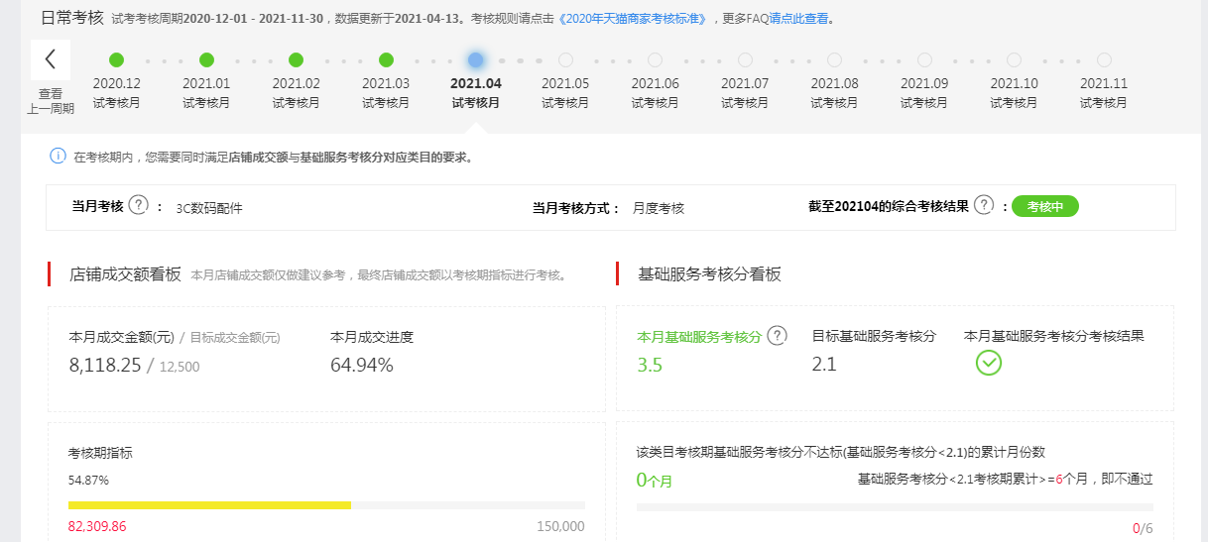This screenshot has width=1208, height=542.
Task: Click help icon next to 综合考核结果
Action: (x=984, y=205)
